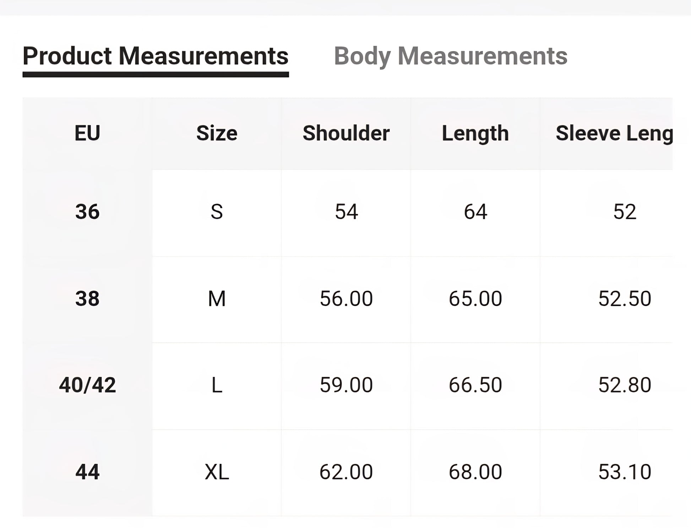Screen dimensions: 691x529
Task: Click the size XL cell
Action: click(217, 472)
